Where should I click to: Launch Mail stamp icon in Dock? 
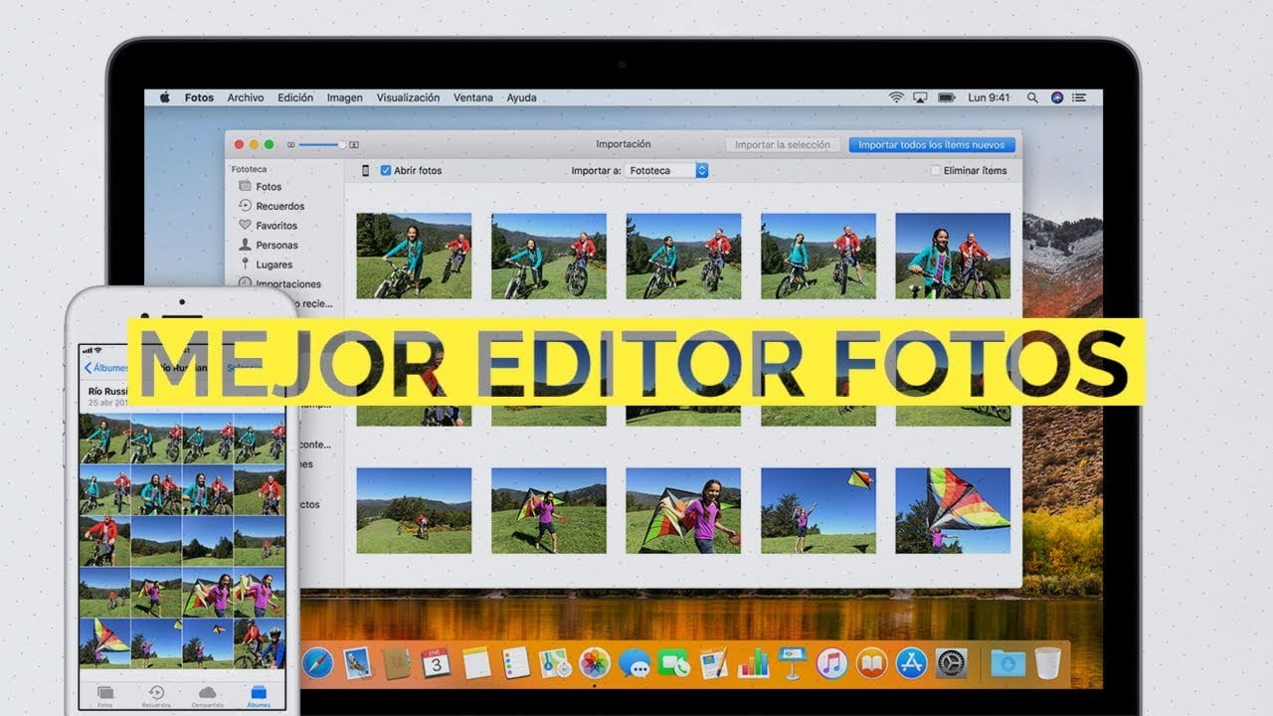tap(358, 662)
